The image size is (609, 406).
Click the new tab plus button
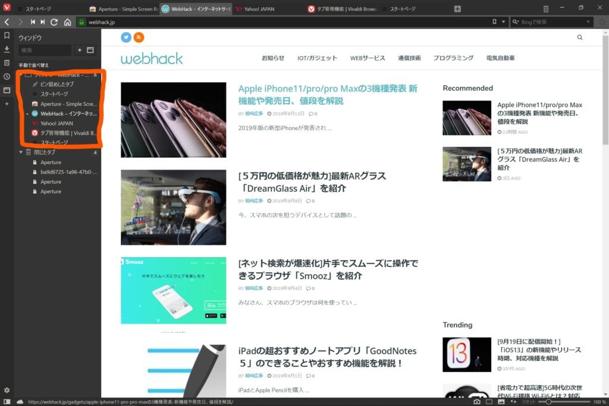(457, 9)
